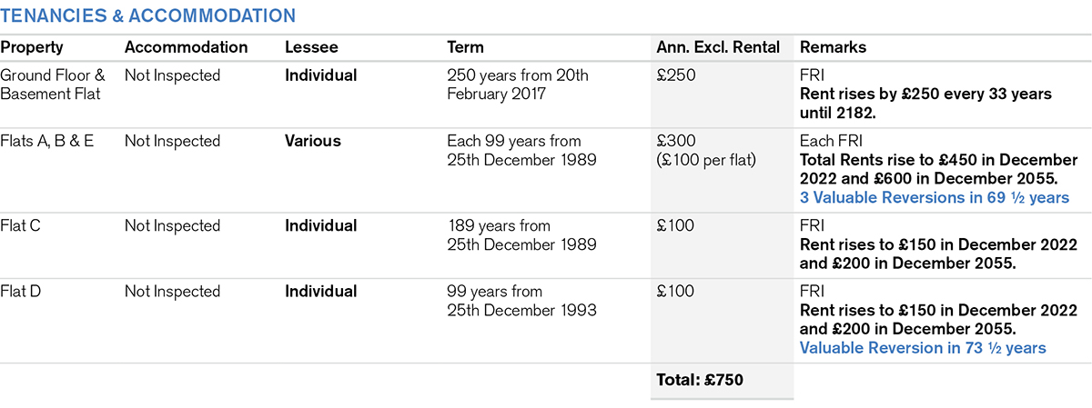Click the Tenancies & Accommodation heading
This screenshot has height=408, width=1092.
pyautogui.click(x=147, y=15)
